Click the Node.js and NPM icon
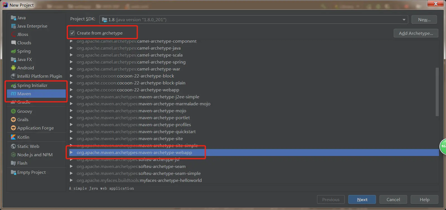The image size is (446, 210). click(13, 155)
